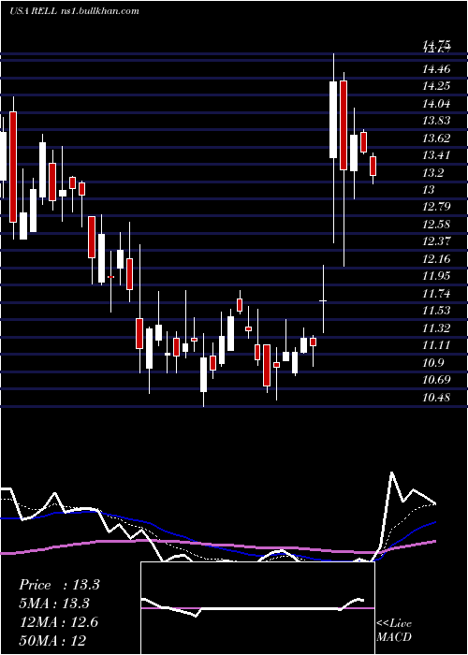Viewport: 468px width, 655px height.
Task: Click the 13.41 price axis label
Action: pos(437,155)
